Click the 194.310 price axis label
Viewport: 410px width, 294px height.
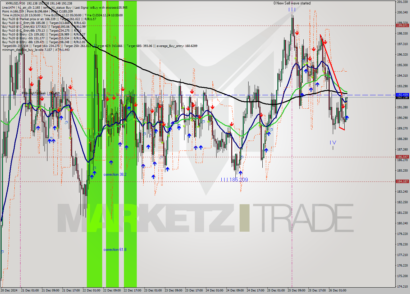tap(402, 75)
